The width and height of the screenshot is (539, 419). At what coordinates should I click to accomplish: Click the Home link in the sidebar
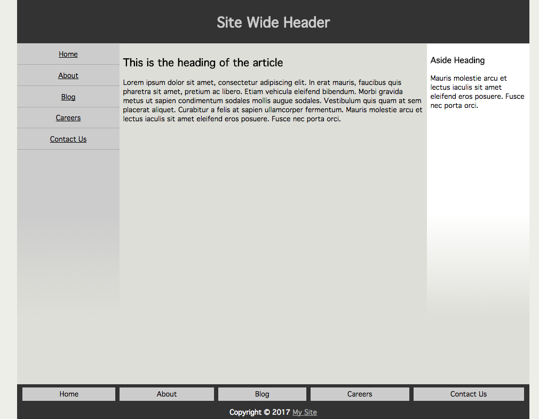point(68,54)
